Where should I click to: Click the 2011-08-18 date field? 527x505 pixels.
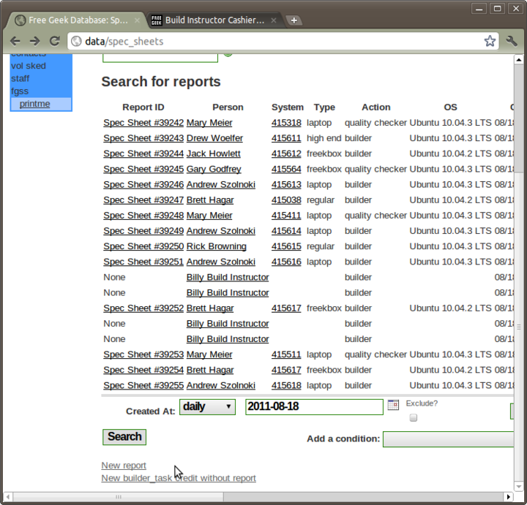(314, 406)
